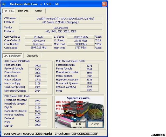
Task: Click the Multi Thread Pictures morphing score 3361
Action: [x=89, y=86]
